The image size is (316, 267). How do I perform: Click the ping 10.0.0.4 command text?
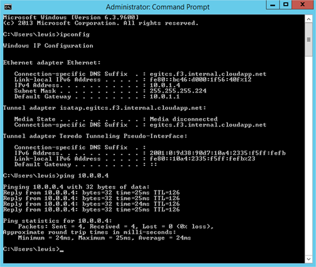[x=84, y=176]
